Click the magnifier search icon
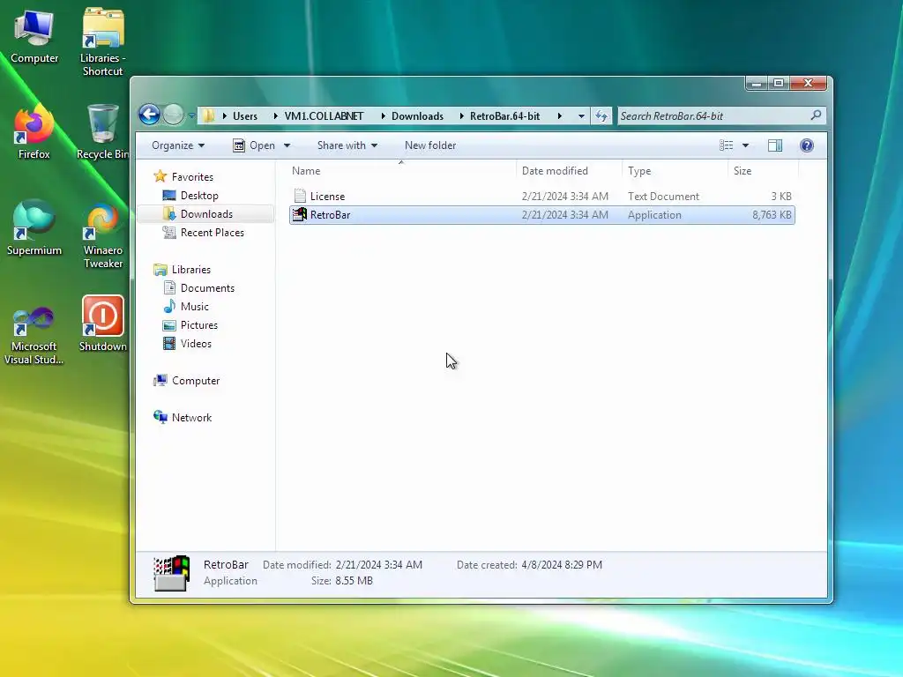 pyautogui.click(x=816, y=115)
